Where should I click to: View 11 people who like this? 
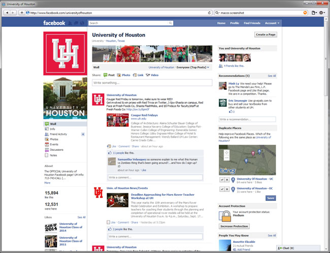pos(118,153)
